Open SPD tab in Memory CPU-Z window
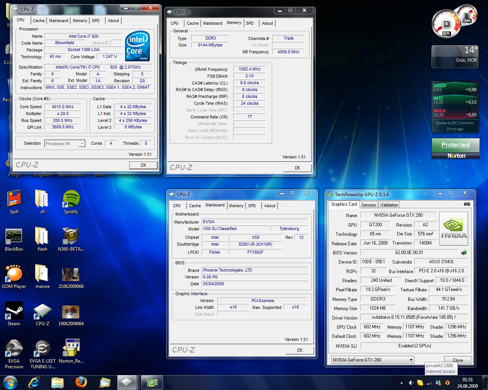The height and width of the screenshot is (390, 488). [x=250, y=23]
